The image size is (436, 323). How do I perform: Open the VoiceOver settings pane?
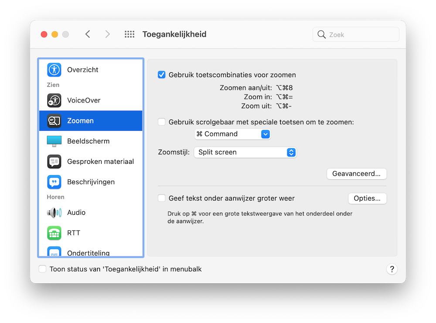(x=54, y=100)
